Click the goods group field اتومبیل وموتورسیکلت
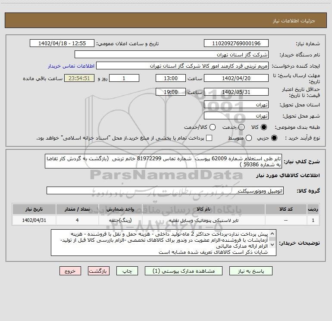332x321 pixels. [165, 190]
